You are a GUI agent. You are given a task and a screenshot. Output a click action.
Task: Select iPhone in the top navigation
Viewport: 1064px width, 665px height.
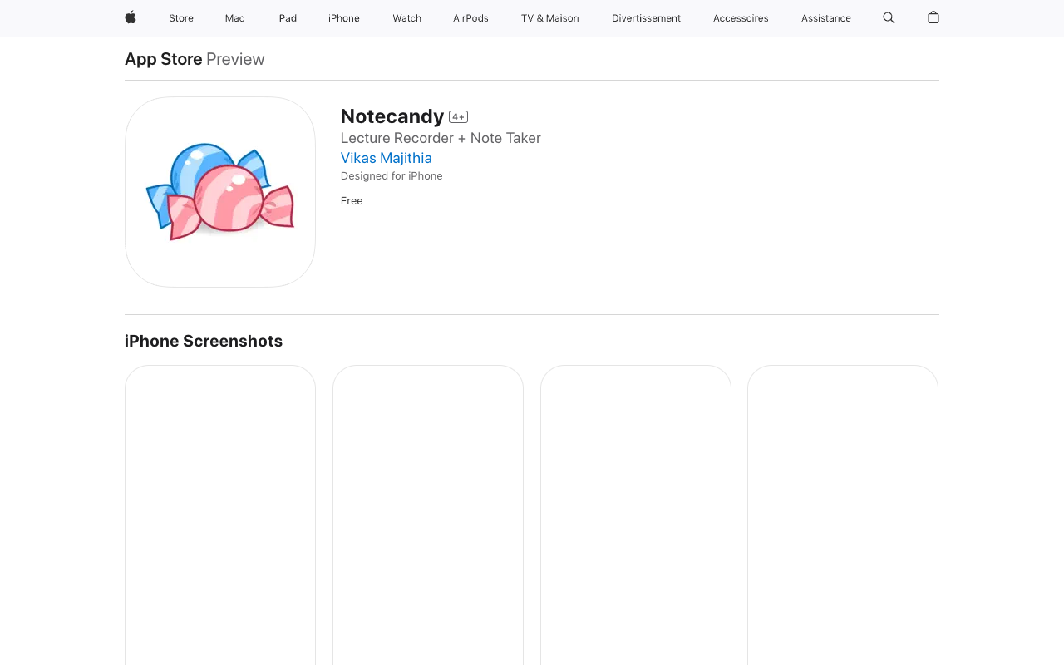coord(344,18)
